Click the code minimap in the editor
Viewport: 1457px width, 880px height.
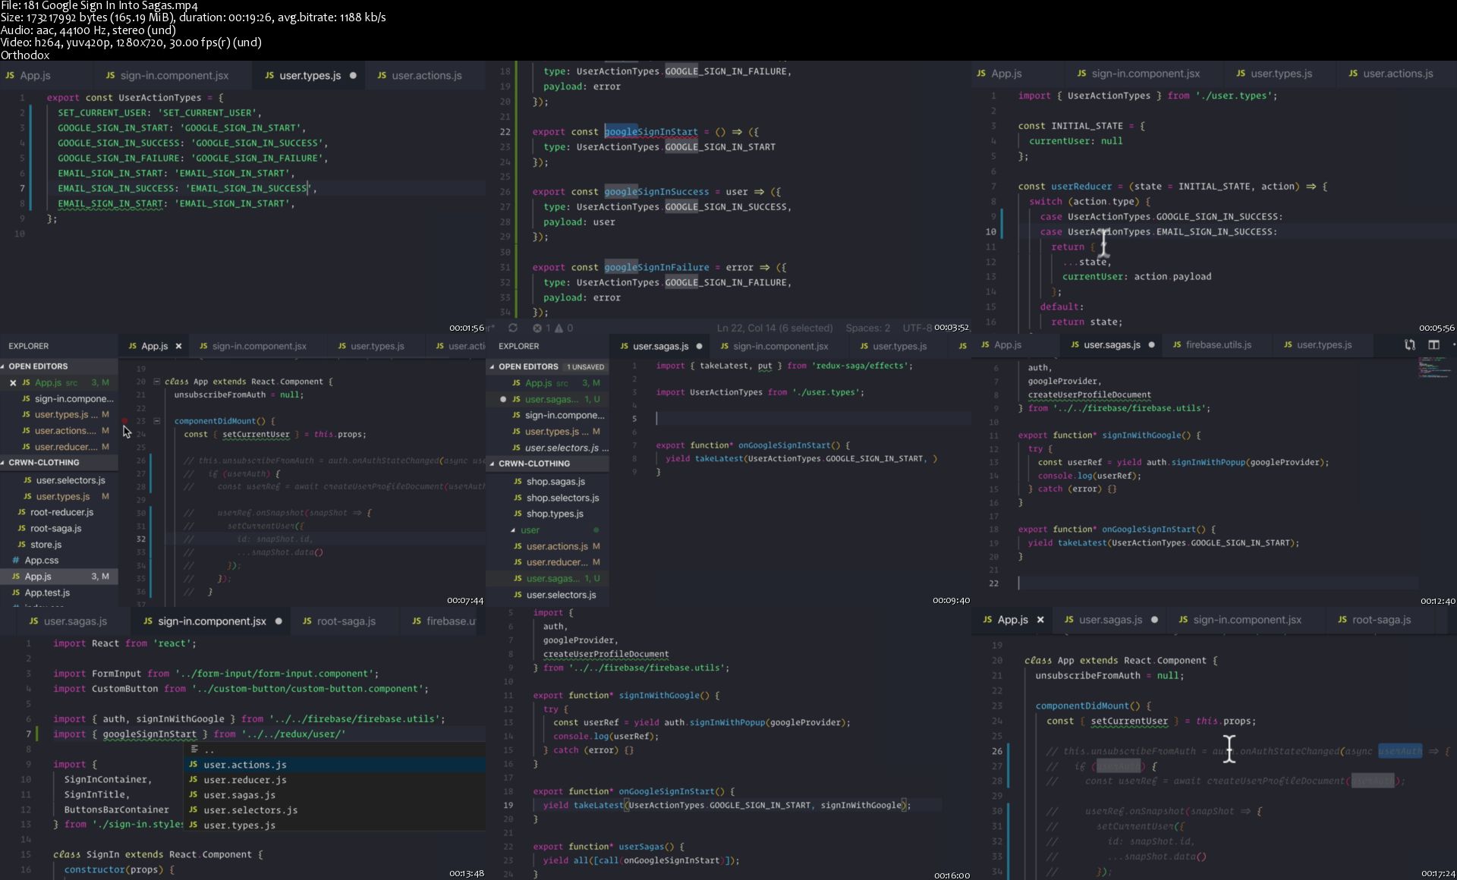[x=1433, y=367]
